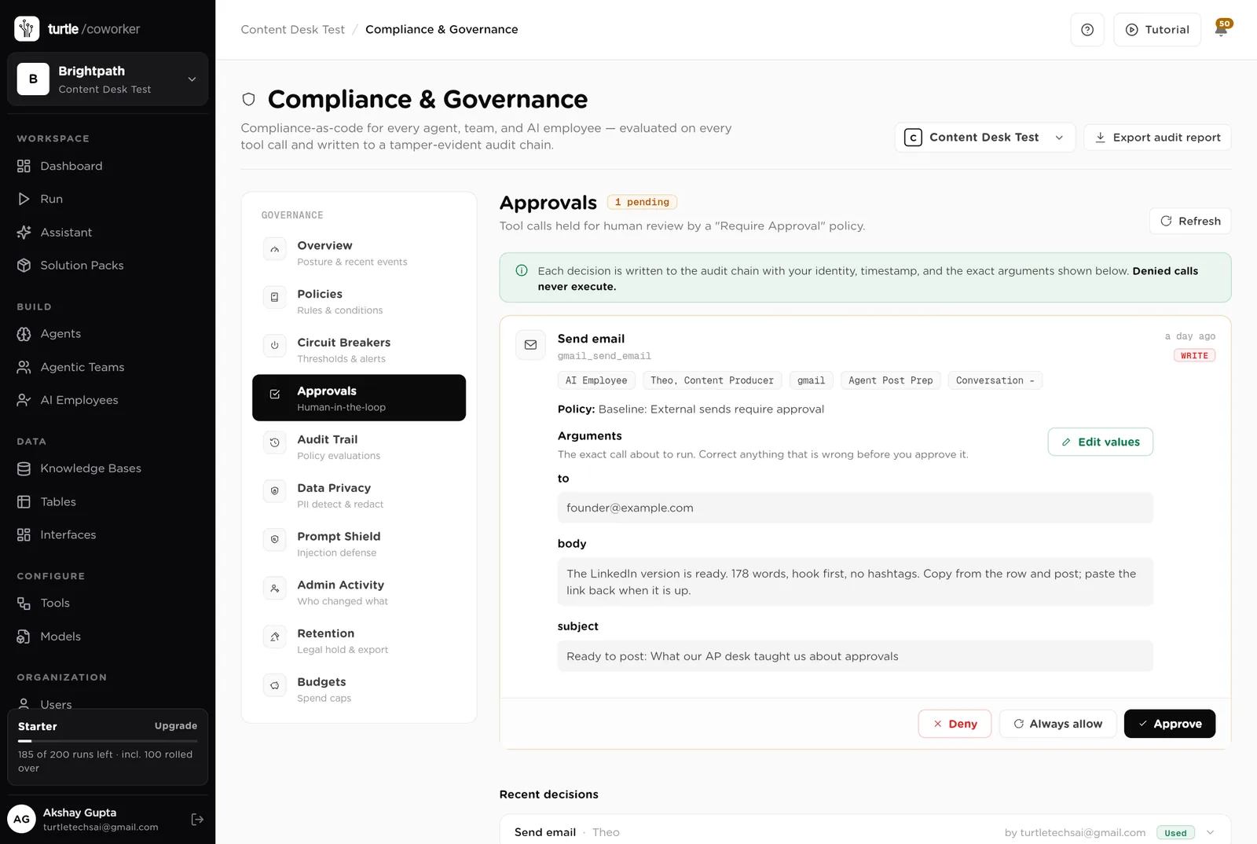Click the WRITE badge
The width and height of the screenshot is (1257, 844).
click(1194, 356)
